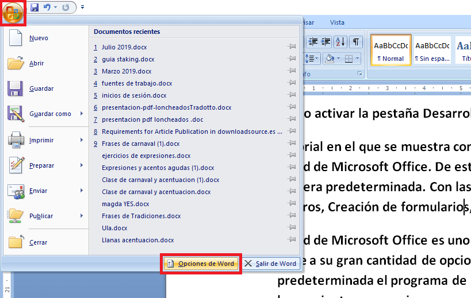Viewport: 471px width, 298px height.
Task: Click the horizontal ruler at mark 3
Action: (x=387, y=88)
